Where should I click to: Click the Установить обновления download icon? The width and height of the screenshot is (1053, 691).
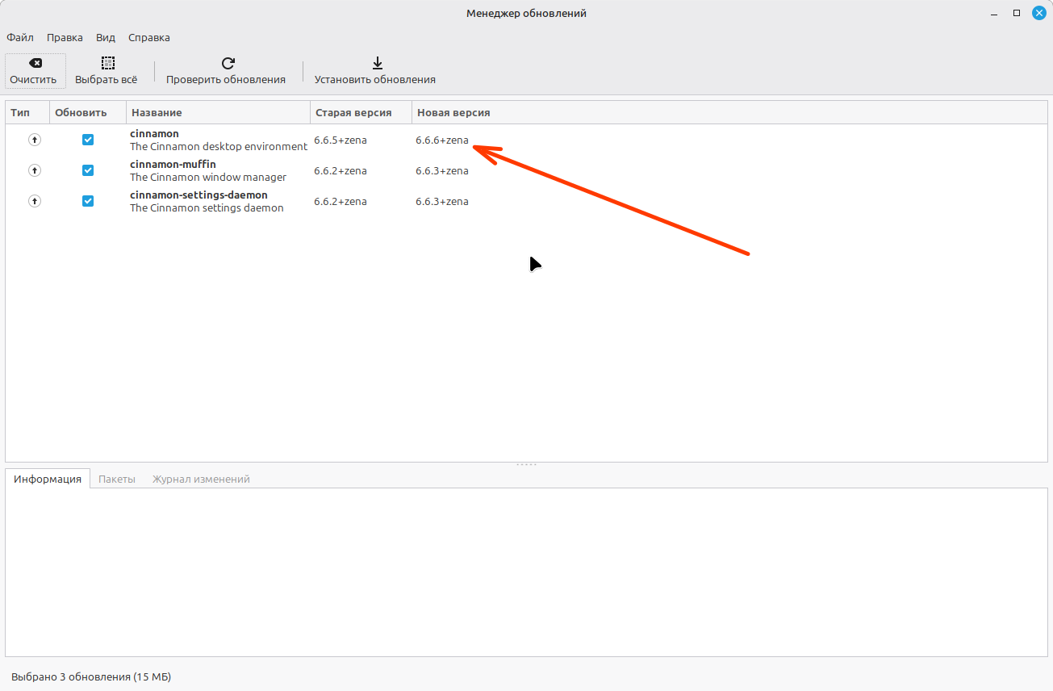(x=377, y=63)
